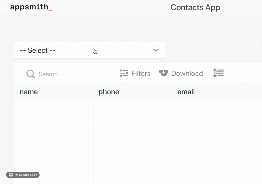Viewport: 262px width, 184px height.
Task: Open the row height icon
Action: coord(218,73)
